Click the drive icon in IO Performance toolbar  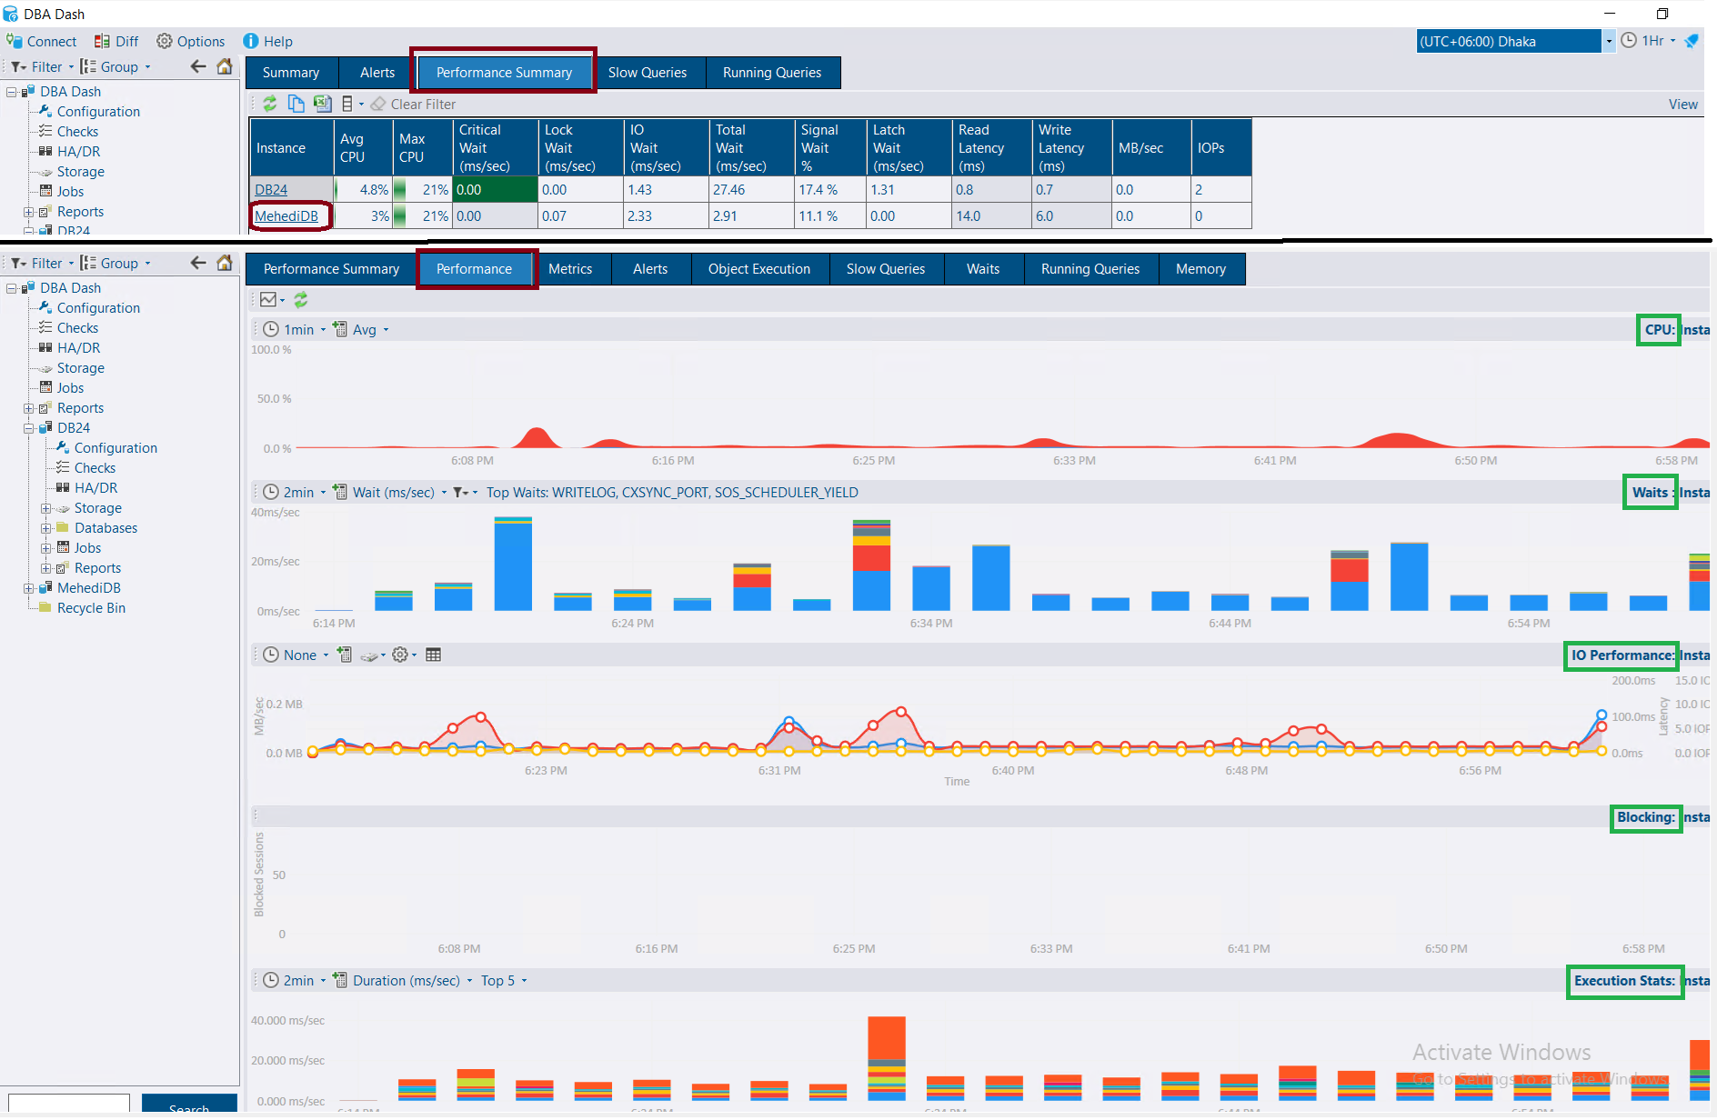point(369,655)
